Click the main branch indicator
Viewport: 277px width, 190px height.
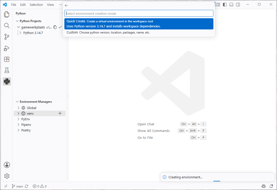pos(17,186)
